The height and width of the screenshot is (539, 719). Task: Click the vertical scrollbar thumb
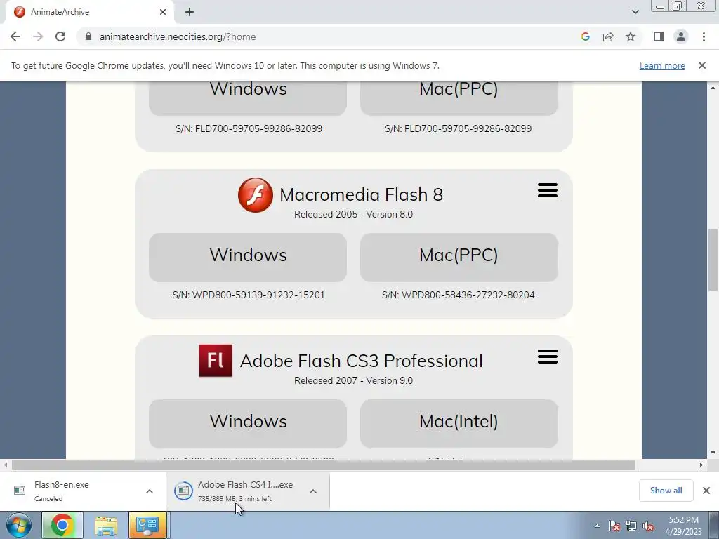[713, 260]
